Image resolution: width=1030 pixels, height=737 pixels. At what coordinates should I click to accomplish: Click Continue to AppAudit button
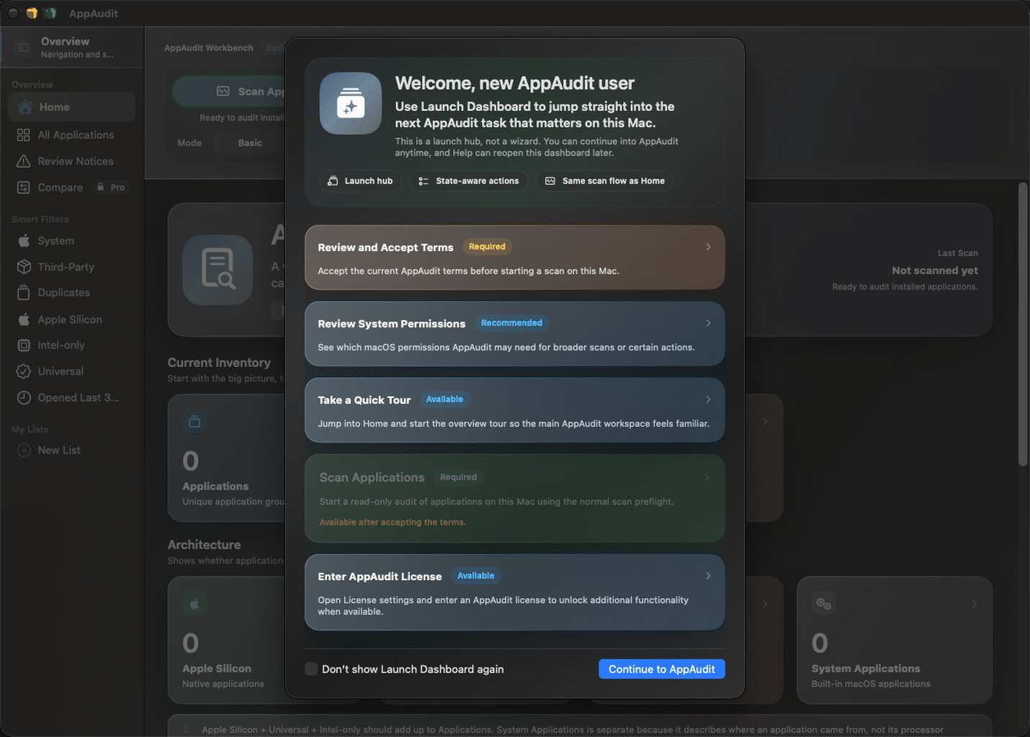pyautogui.click(x=661, y=669)
